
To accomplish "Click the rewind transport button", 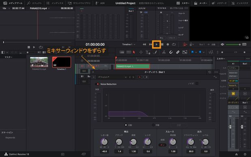I will point(144,44).
